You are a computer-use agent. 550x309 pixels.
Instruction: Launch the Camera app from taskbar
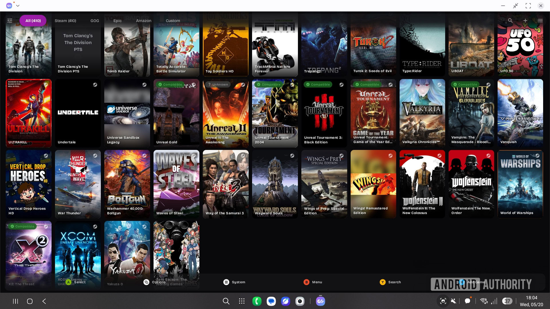pos(300,301)
